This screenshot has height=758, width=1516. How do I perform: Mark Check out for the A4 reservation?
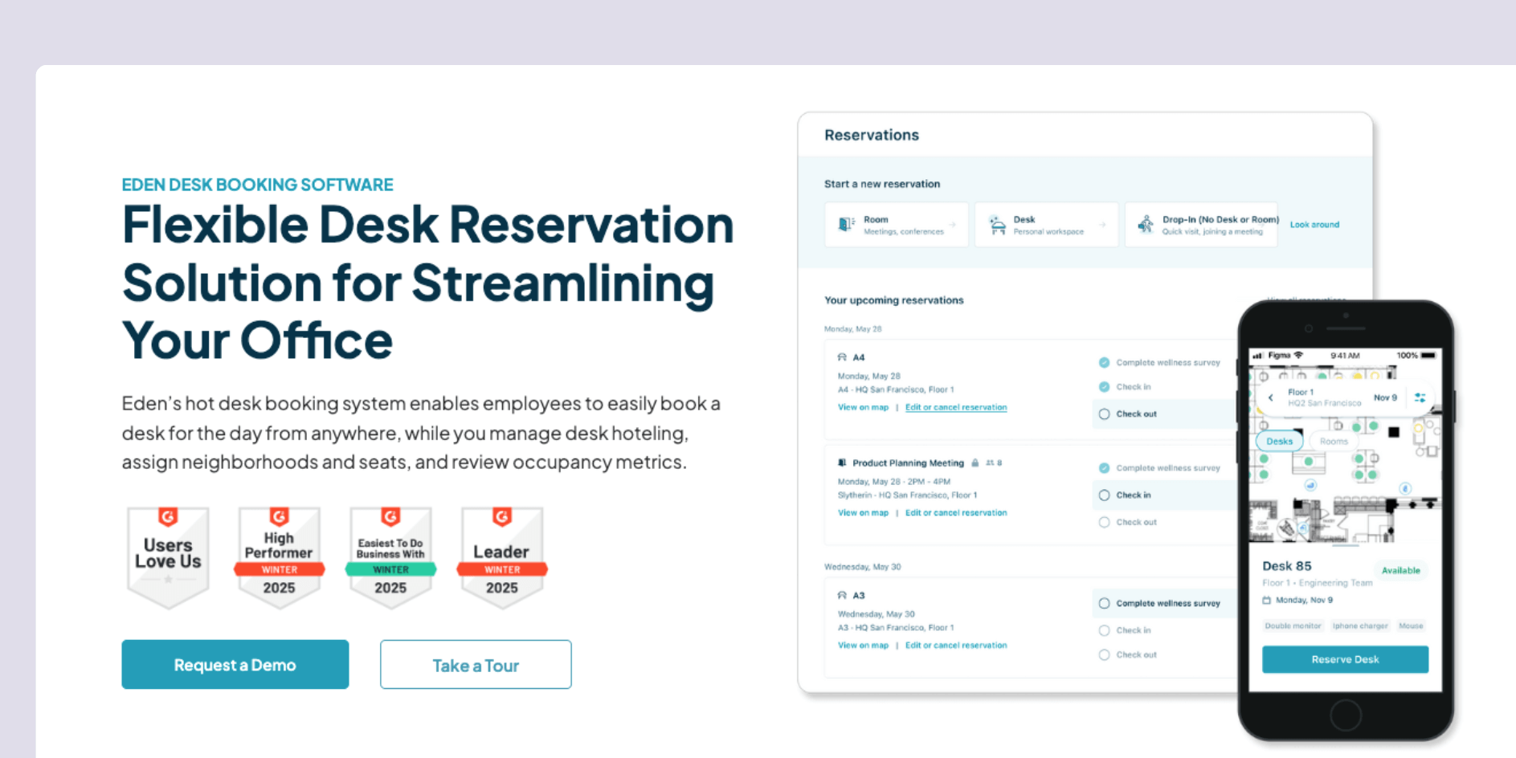(x=1105, y=413)
